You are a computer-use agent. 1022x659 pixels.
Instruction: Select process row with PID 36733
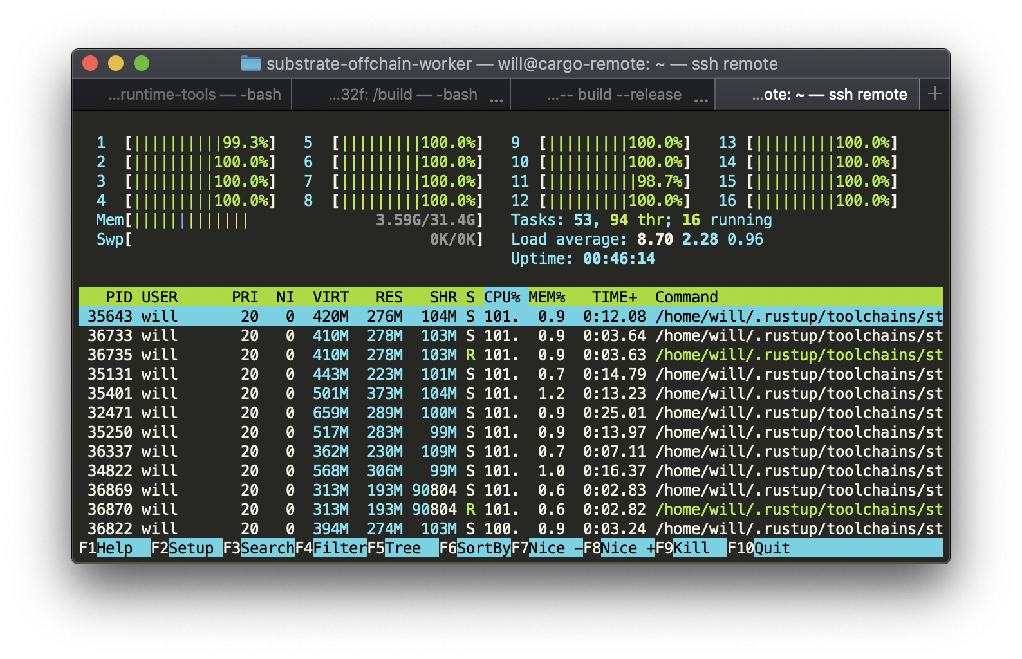(x=511, y=336)
